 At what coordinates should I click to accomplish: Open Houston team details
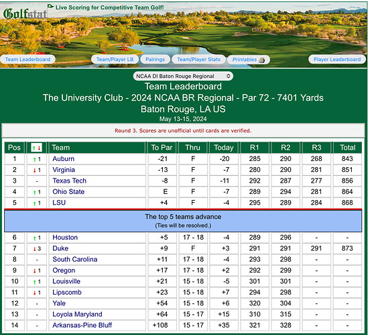point(65,238)
